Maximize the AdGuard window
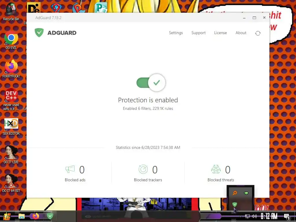Screen dimensions: 296x222 [254, 18]
